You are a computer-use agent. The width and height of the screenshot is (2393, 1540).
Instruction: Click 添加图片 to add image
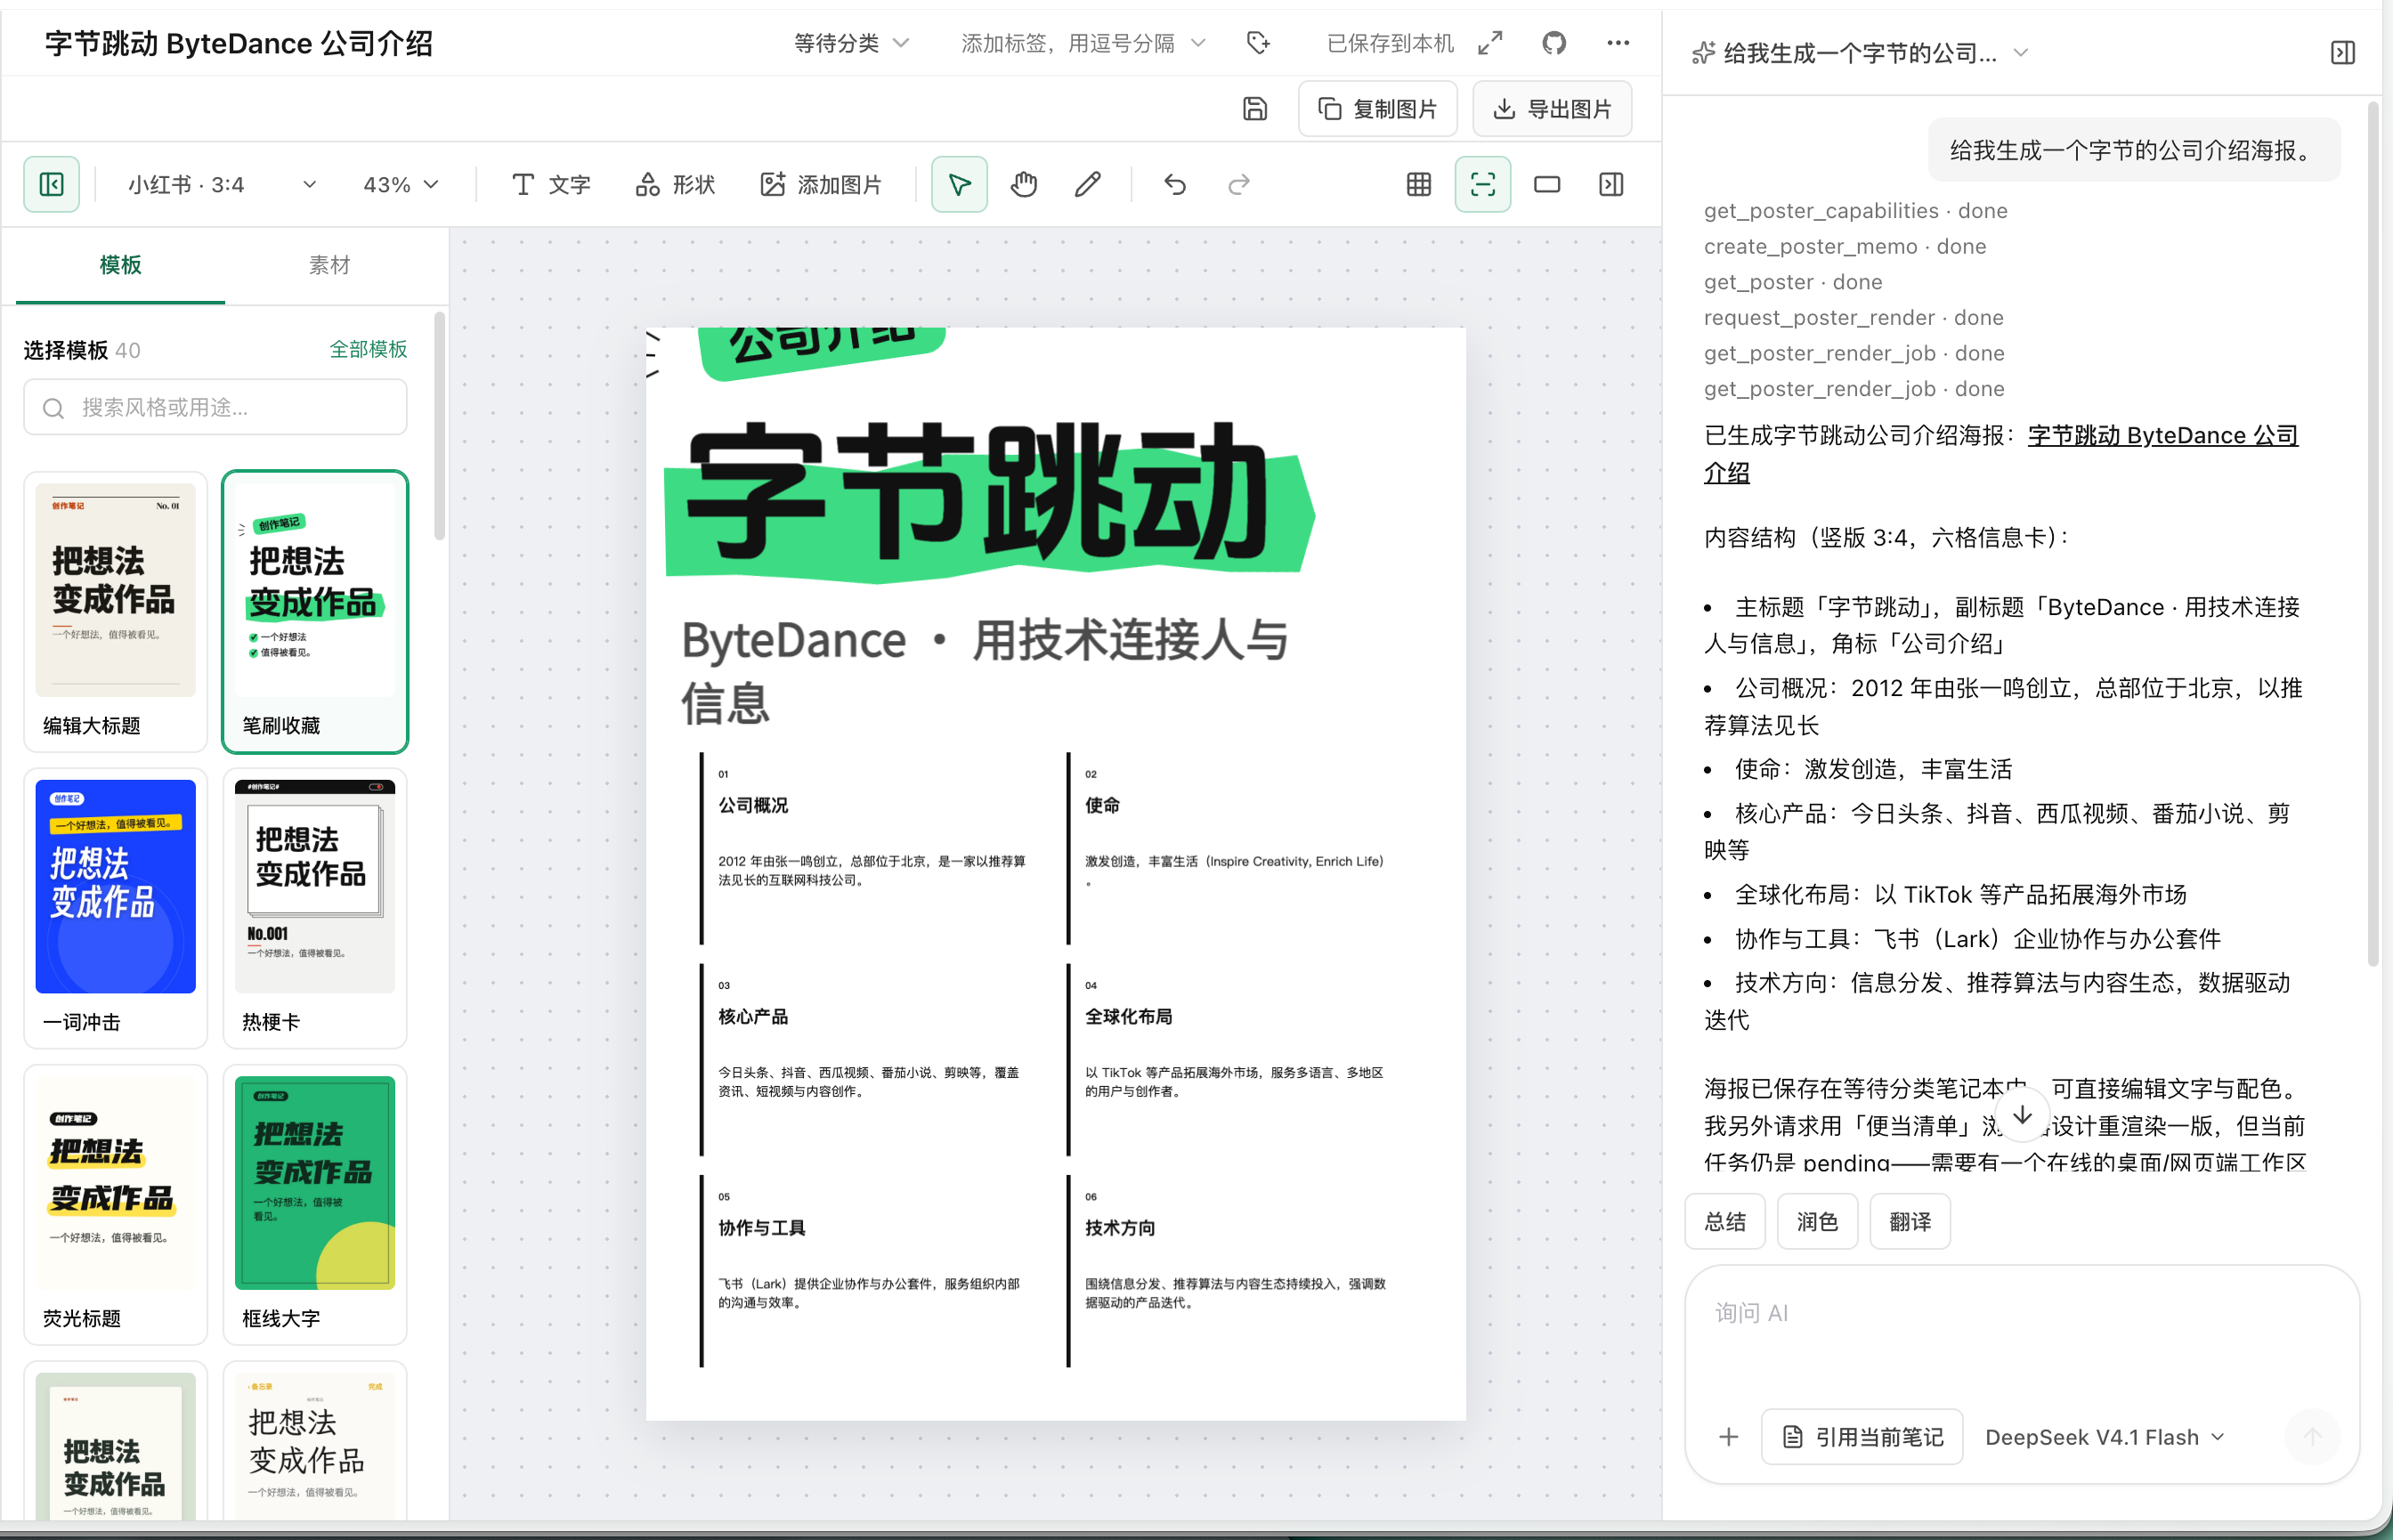pos(820,184)
